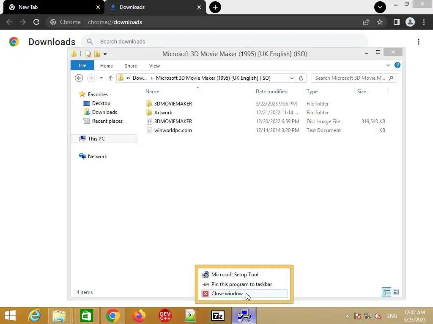Select Favorites in navigation pane

click(x=98, y=94)
